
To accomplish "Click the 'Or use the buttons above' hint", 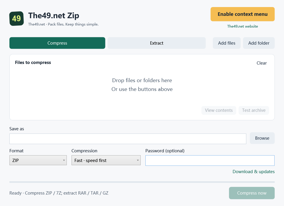I will coord(142,89).
